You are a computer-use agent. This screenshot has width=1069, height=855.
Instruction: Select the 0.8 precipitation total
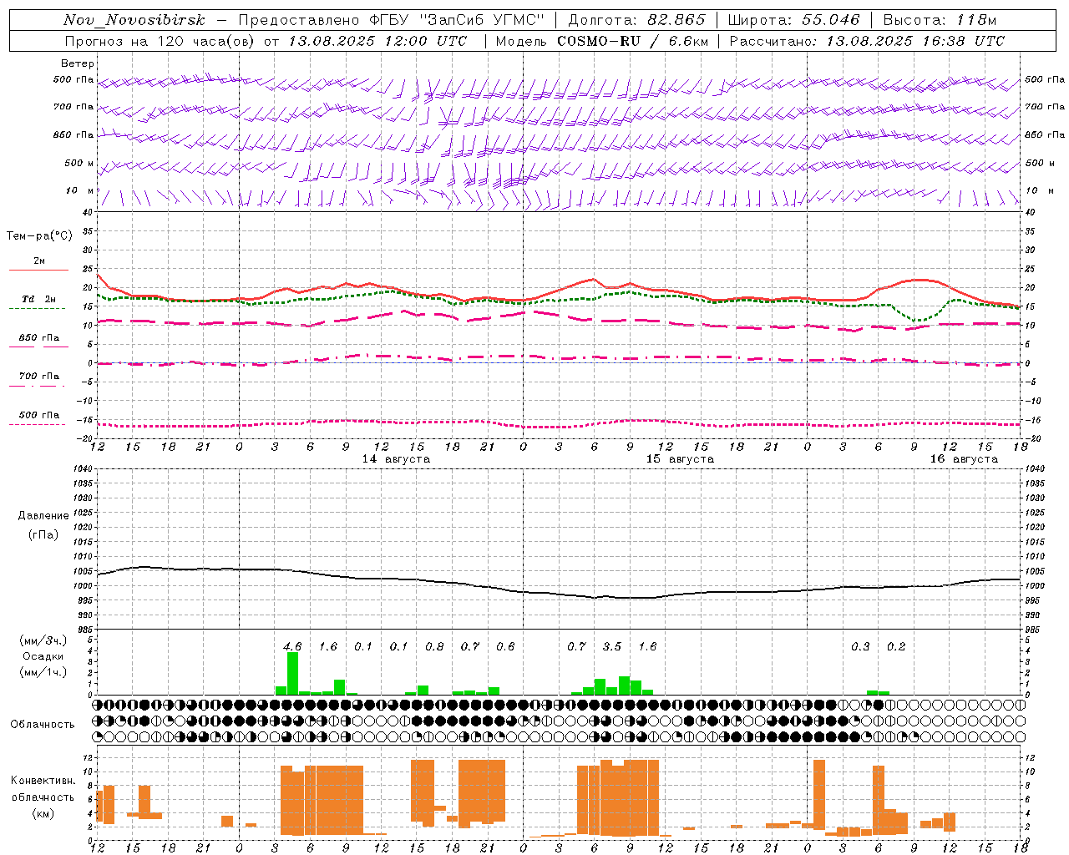click(434, 646)
